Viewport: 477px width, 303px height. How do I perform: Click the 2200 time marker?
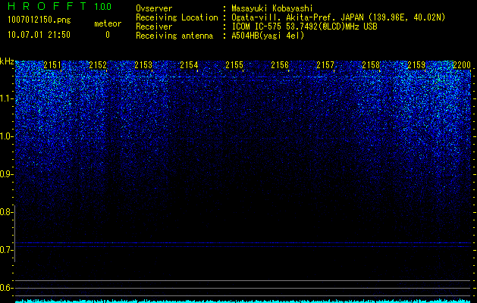[x=462, y=65]
